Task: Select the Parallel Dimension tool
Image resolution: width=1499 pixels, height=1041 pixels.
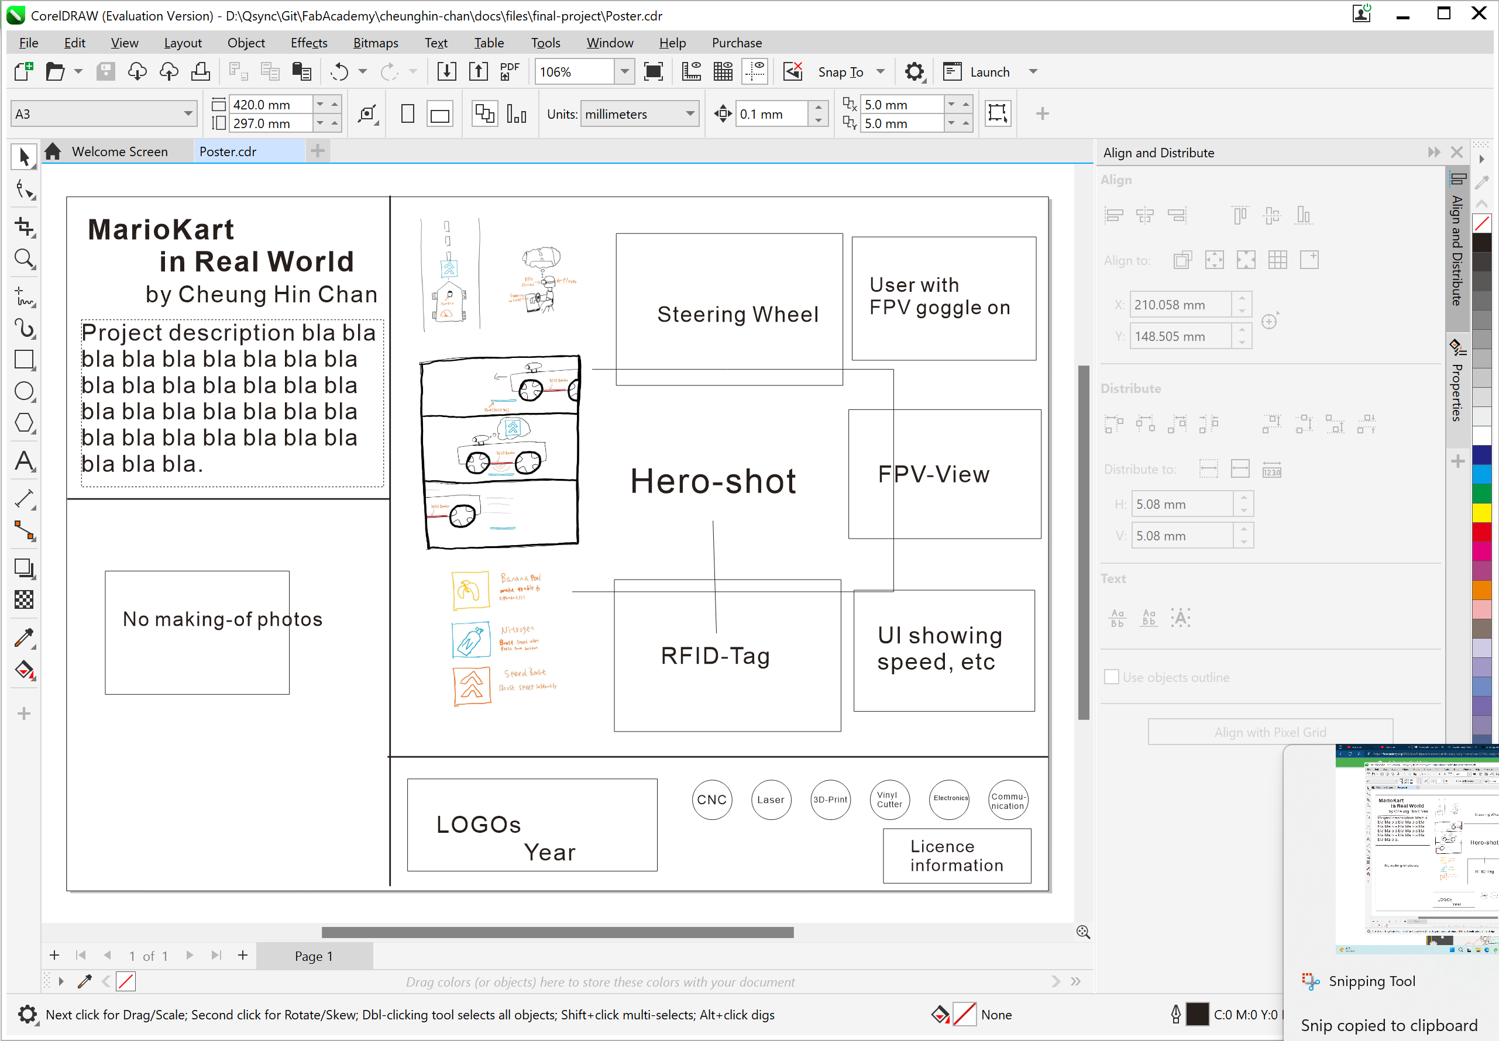Action: click(24, 499)
